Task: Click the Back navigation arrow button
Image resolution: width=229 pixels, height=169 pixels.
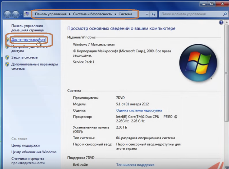Action: point(8,14)
